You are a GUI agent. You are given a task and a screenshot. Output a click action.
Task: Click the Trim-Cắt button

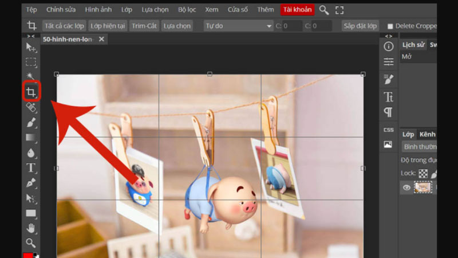pos(144,26)
